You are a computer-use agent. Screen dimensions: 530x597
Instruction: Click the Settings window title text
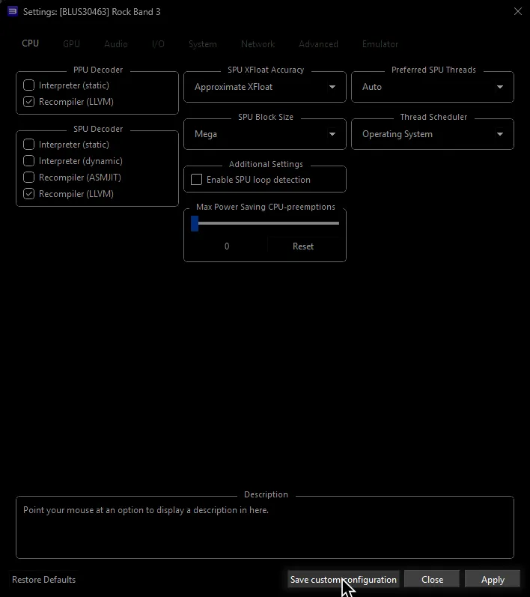91,12
